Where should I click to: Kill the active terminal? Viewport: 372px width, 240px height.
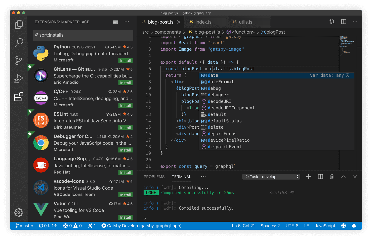tap(332, 177)
